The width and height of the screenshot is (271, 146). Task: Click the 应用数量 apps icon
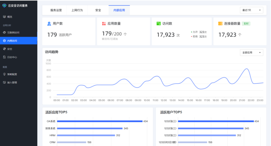click(104, 24)
